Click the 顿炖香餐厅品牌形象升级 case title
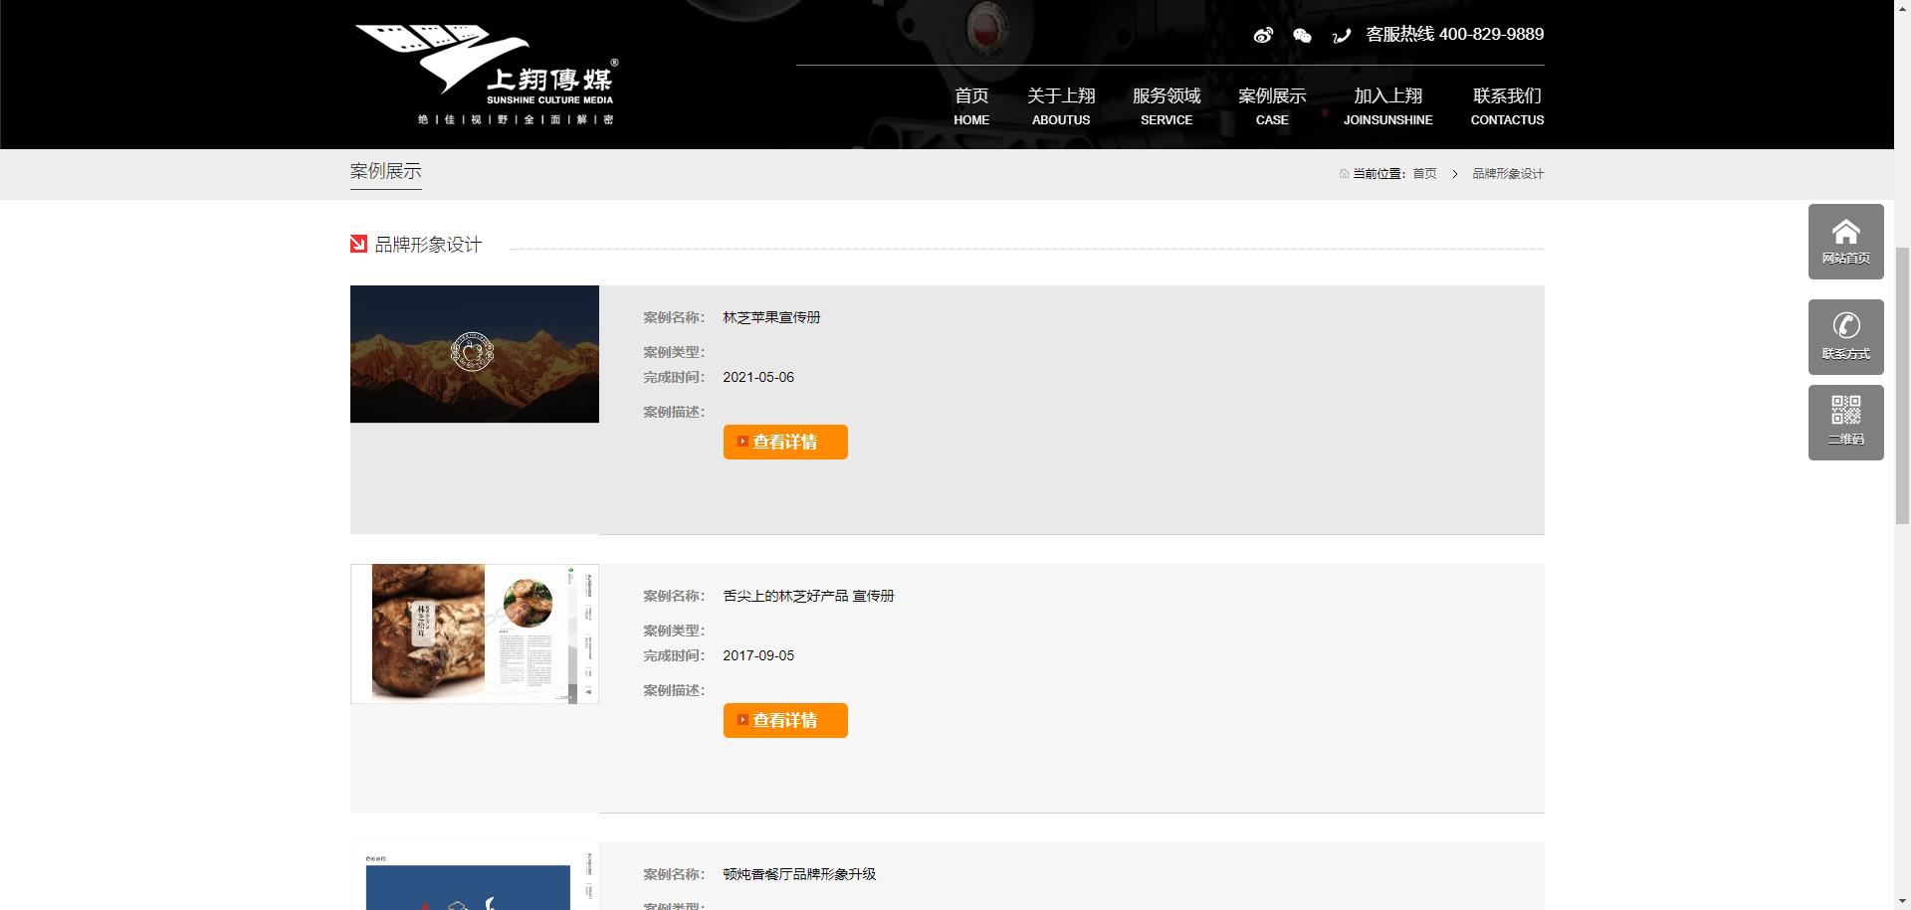Viewport: 1911px width, 910px height. click(799, 874)
